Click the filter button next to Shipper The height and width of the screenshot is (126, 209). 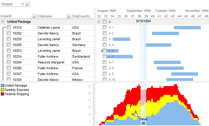27,4
